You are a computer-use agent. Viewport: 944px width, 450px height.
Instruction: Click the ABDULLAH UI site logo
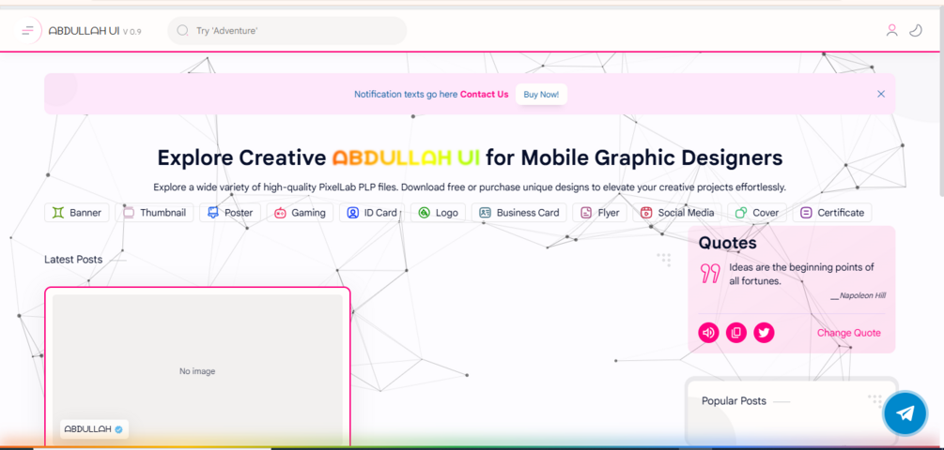pos(84,31)
